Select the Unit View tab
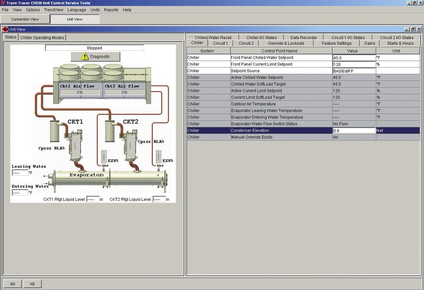Screen dimensions: 424x290 coord(75,19)
